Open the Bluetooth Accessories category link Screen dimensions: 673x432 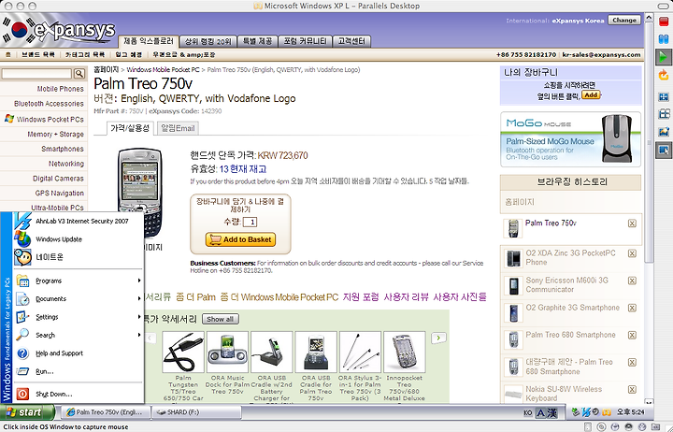pos(49,104)
